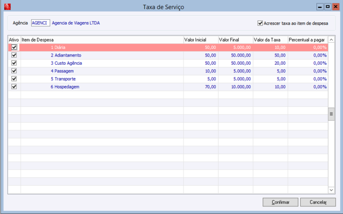Screen dimensions: 343x214
Task: Click the Item de Despesa column header
Action: tap(102, 40)
